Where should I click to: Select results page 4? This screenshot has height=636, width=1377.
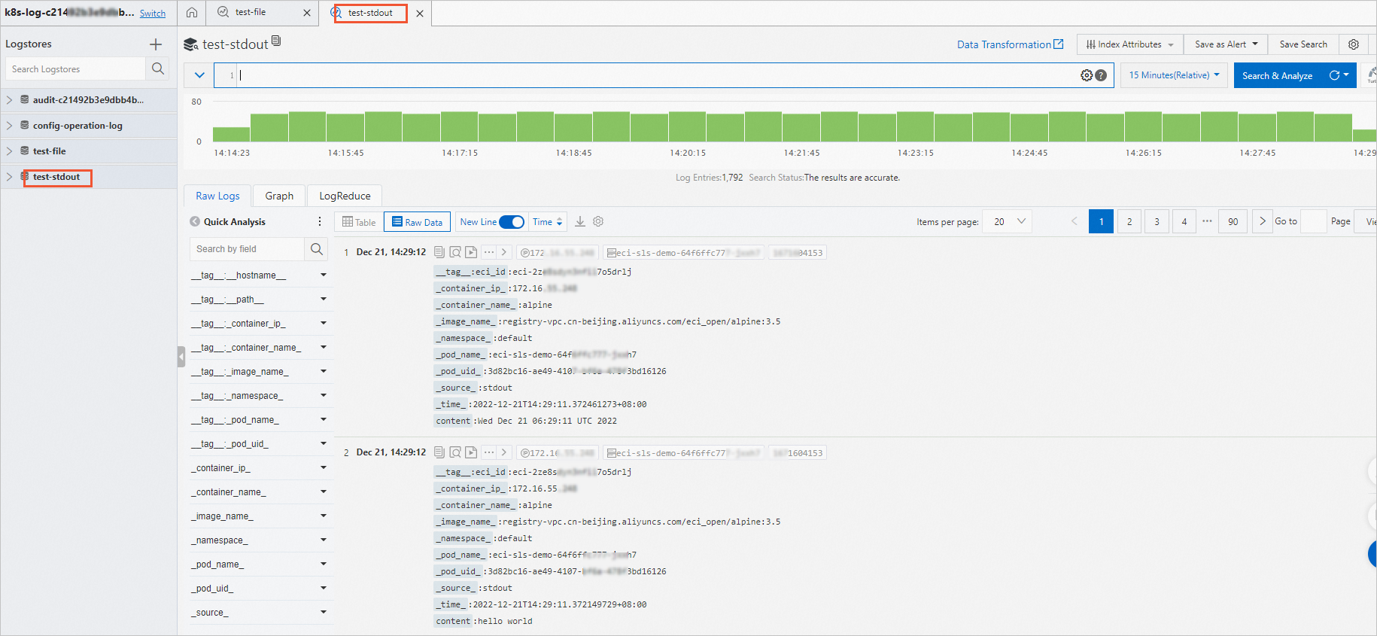click(x=1184, y=221)
